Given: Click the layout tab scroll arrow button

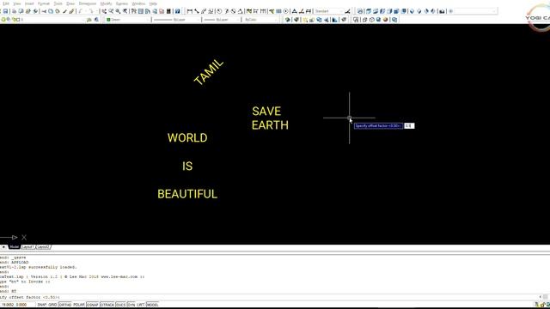Looking at the screenshot, I should point(3,247).
